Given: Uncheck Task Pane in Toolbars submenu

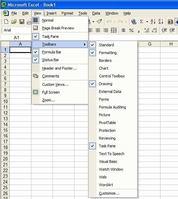Looking at the screenshot, I should [x=113, y=146].
